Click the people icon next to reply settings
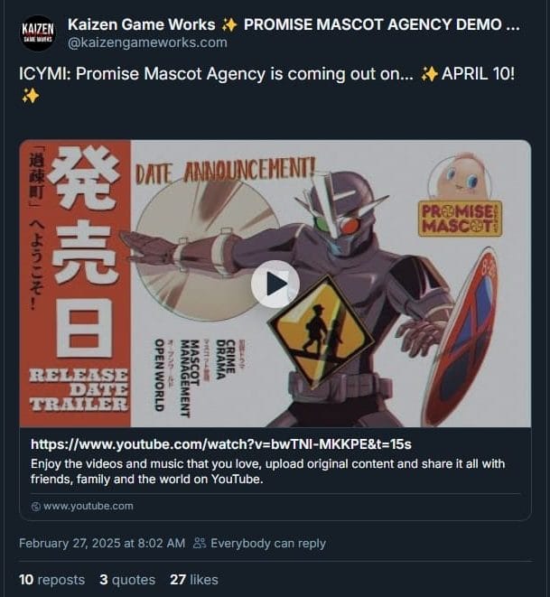This screenshot has width=550, height=597. click(x=200, y=543)
